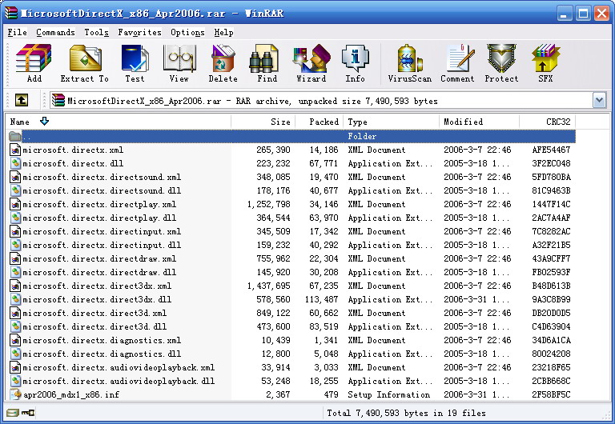615x424 pixels.
Task: Open the Tools menu
Action: tap(96, 32)
